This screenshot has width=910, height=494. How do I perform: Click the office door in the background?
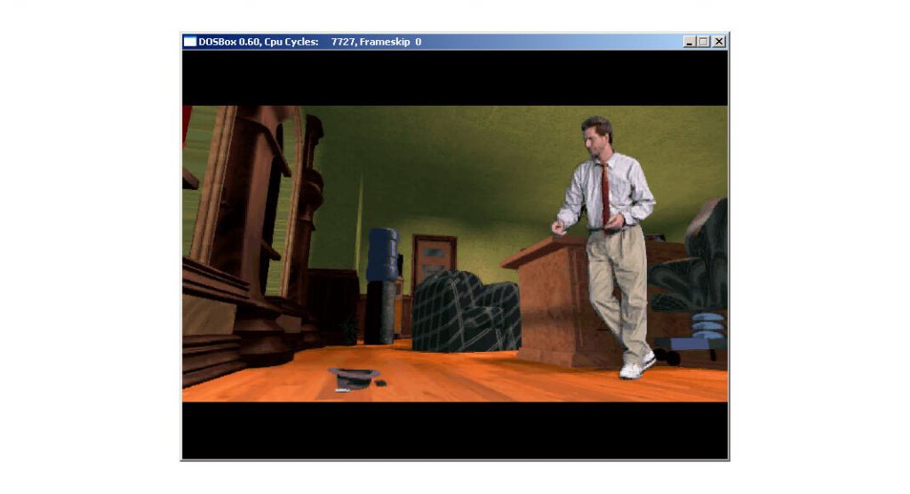434,262
